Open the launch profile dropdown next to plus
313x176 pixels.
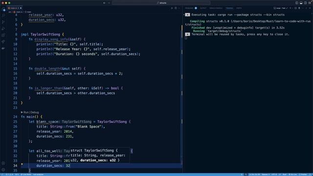[x=292, y=8]
